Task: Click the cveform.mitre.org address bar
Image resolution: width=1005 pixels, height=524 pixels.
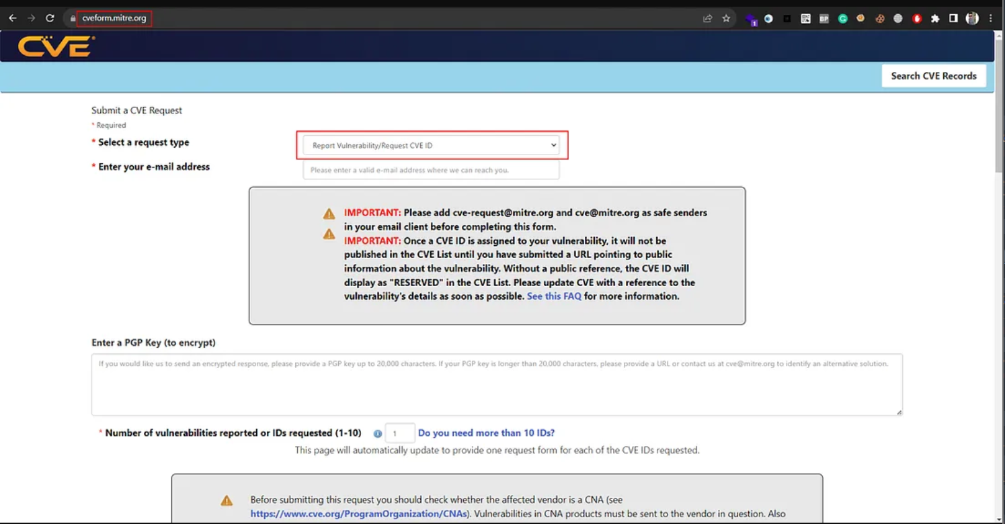Action: (114, 19)
